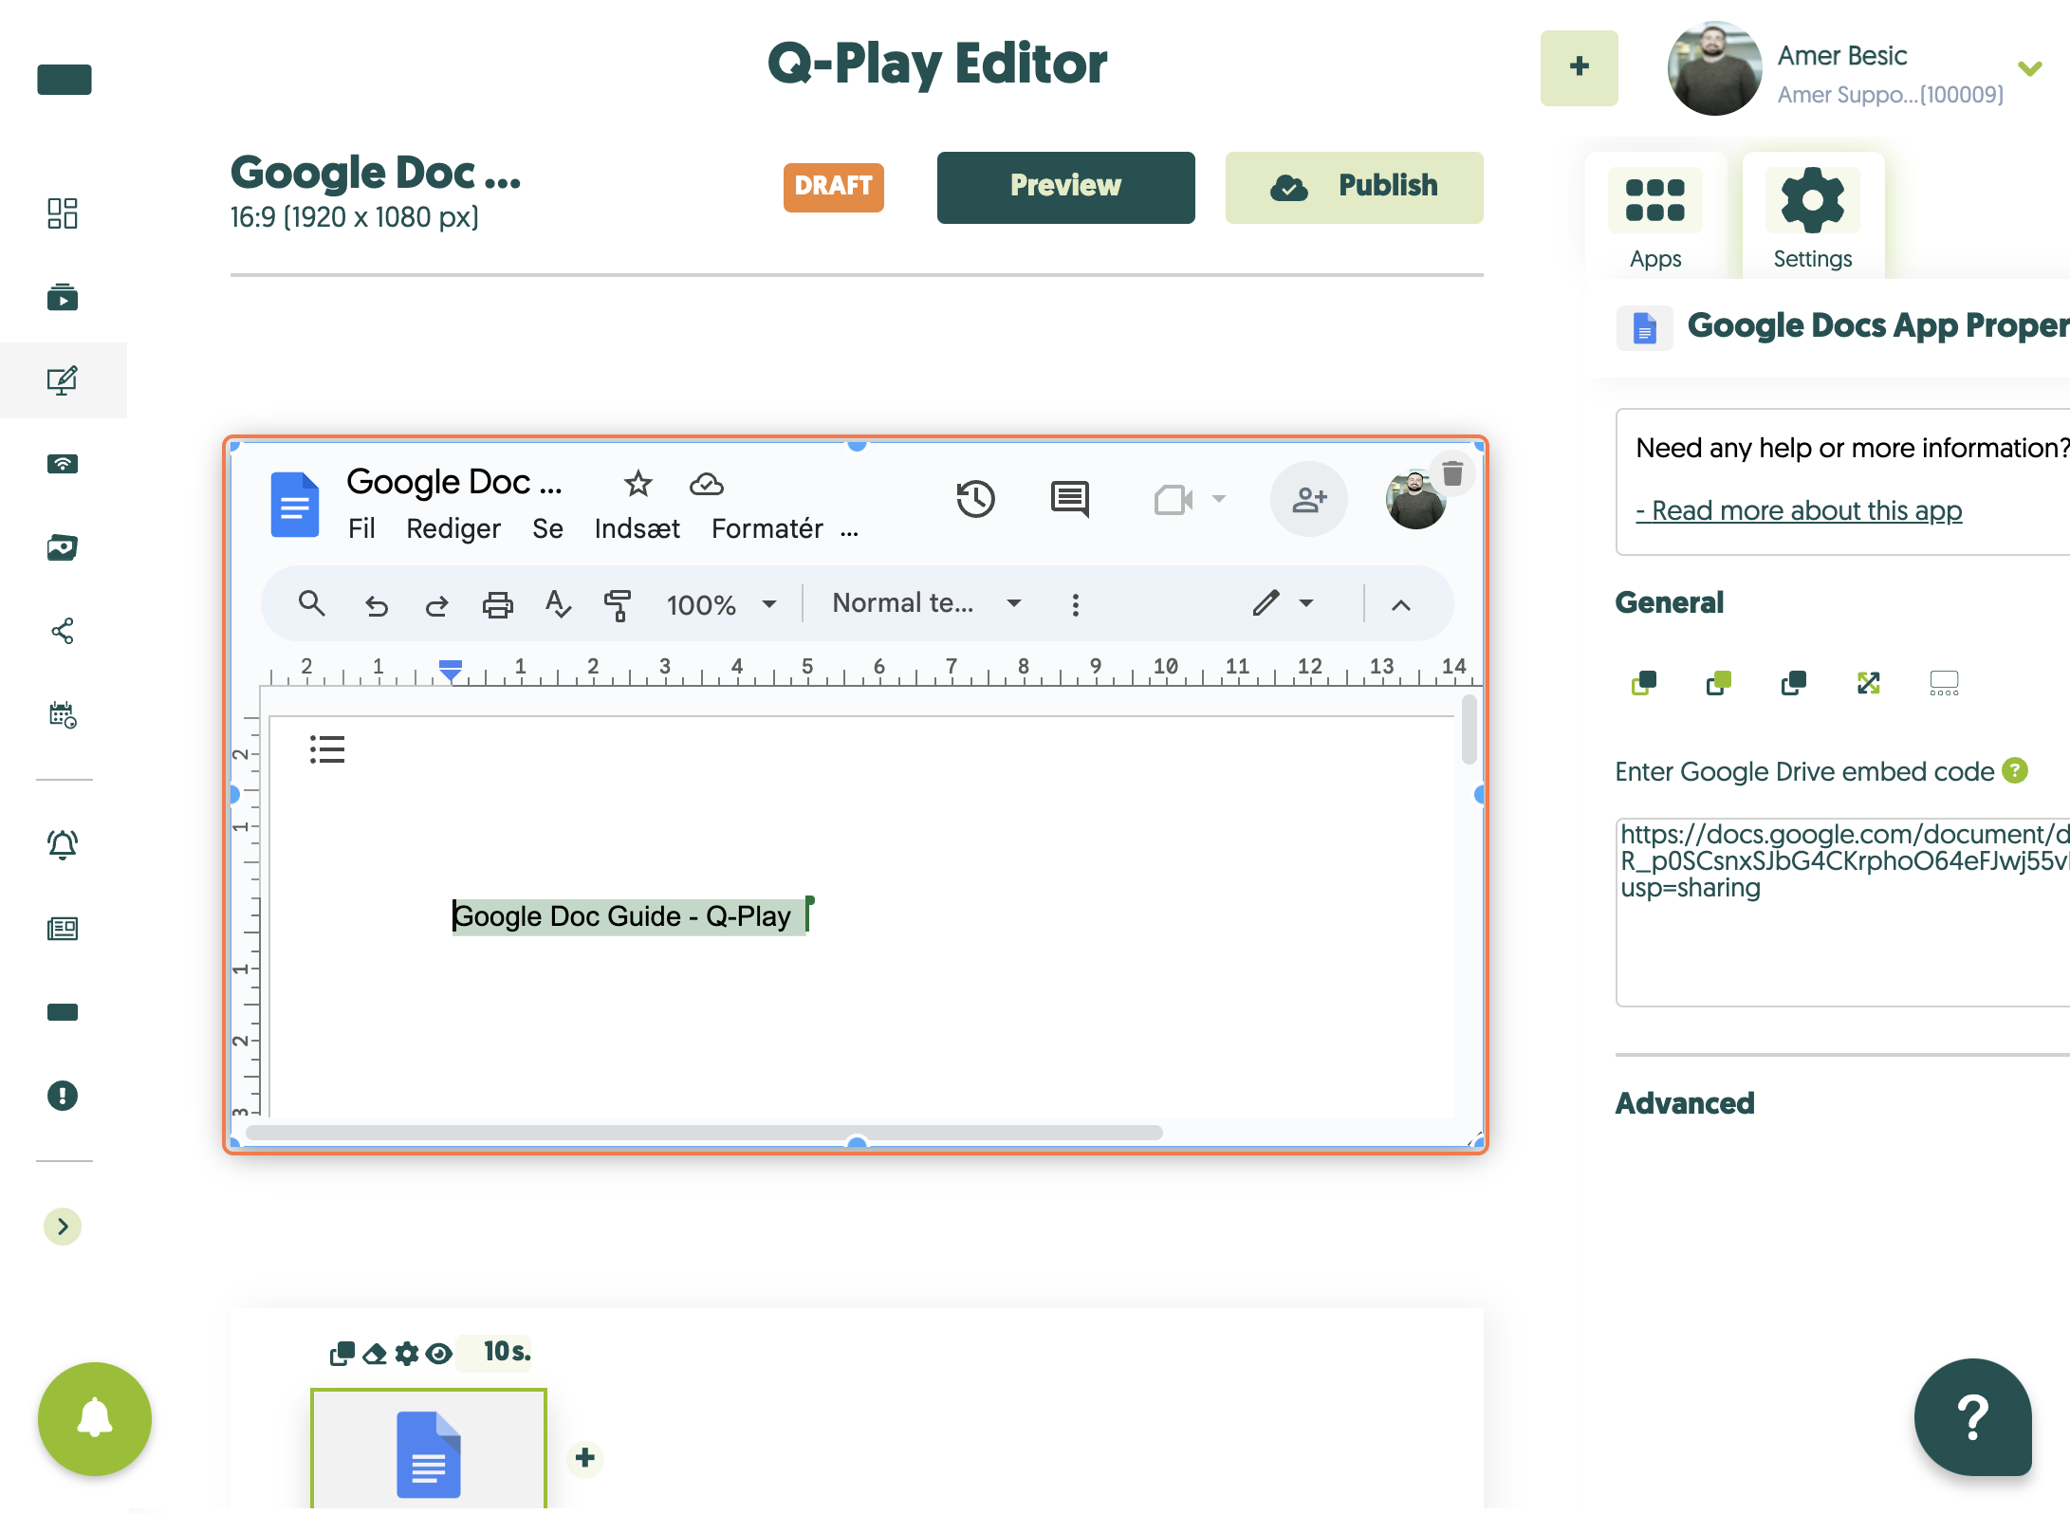Open the exclamation alert sidebar icon
This screenshot has height=1514, width=2070.
[63, 1096]
